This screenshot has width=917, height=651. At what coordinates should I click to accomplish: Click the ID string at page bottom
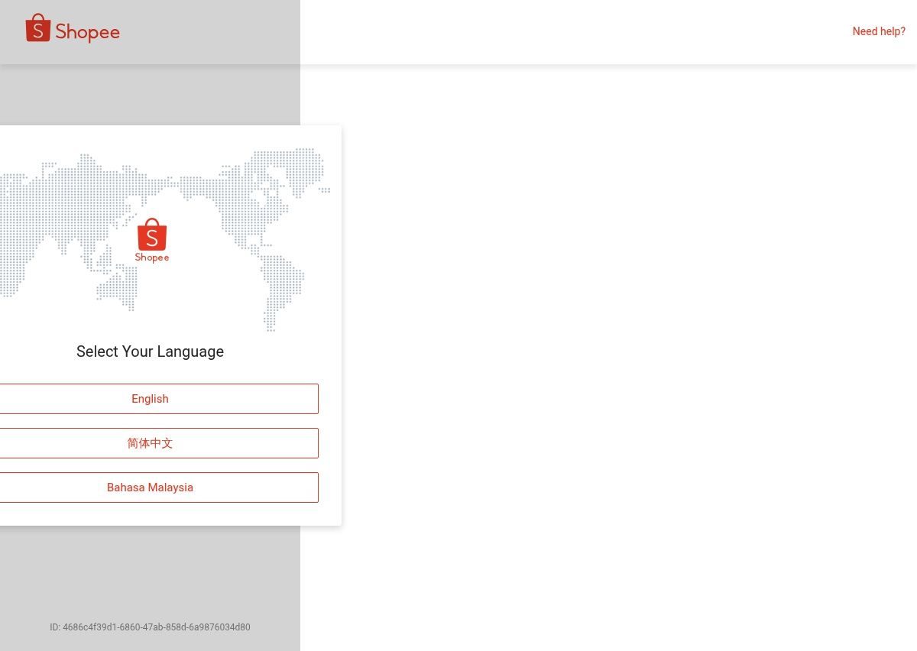coord(150,627)
